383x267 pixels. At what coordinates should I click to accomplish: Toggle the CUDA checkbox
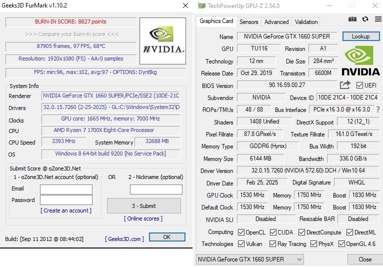coord(273,232)
